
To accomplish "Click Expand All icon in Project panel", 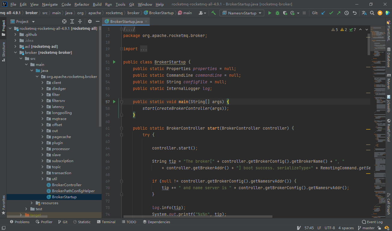I will [72, 21].
